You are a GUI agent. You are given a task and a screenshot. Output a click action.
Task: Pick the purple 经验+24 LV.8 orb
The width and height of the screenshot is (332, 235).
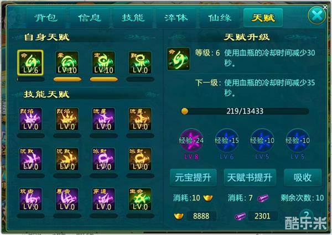point(191,140)
